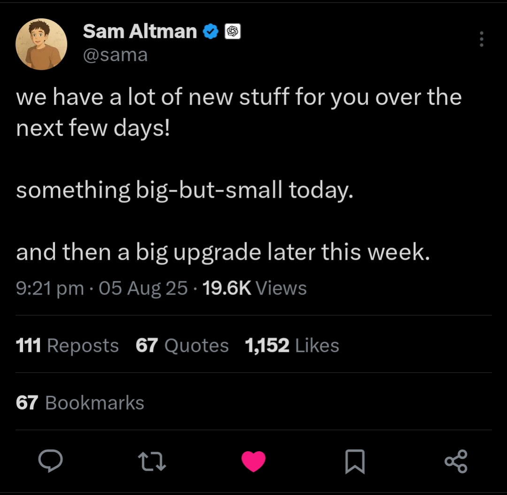Open the 67 Quotes list
Image resolution: width=507 pixels, height=495 pixels.
click(182, 346)
